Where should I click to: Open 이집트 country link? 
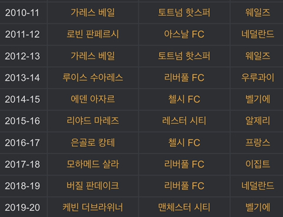coord(258,164)
